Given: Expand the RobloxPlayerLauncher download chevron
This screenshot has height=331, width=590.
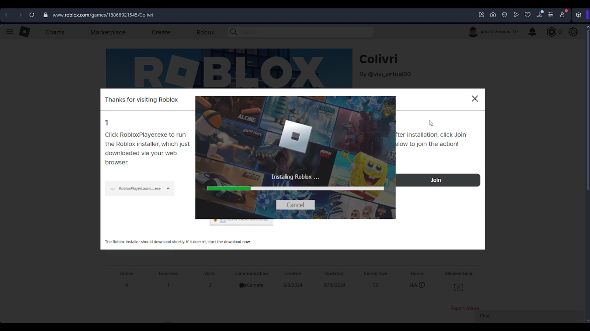Looking at the screenshot, I should click(x=168, y=188).
